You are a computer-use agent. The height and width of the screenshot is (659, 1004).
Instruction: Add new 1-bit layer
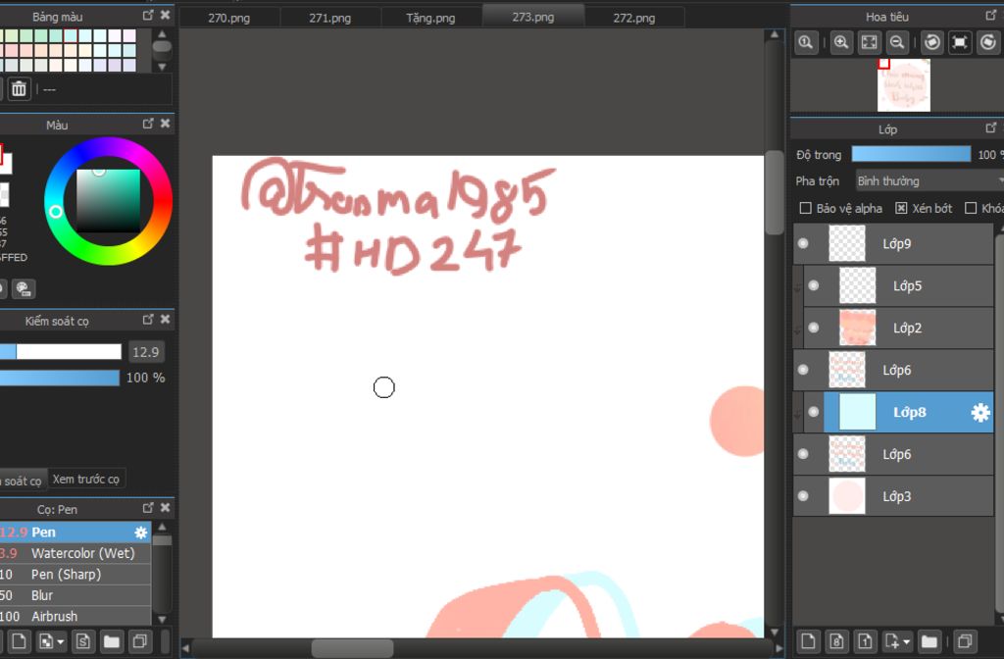pos(865,641)
